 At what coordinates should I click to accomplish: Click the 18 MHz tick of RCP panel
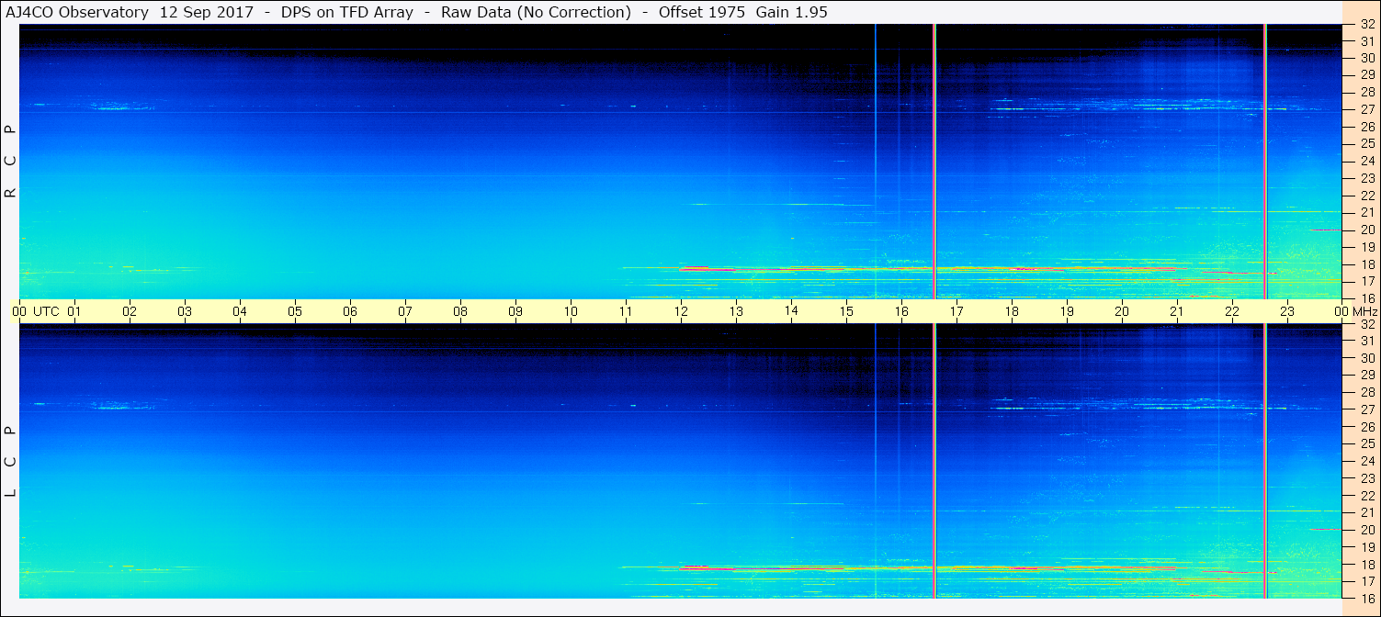(1367, 264)
